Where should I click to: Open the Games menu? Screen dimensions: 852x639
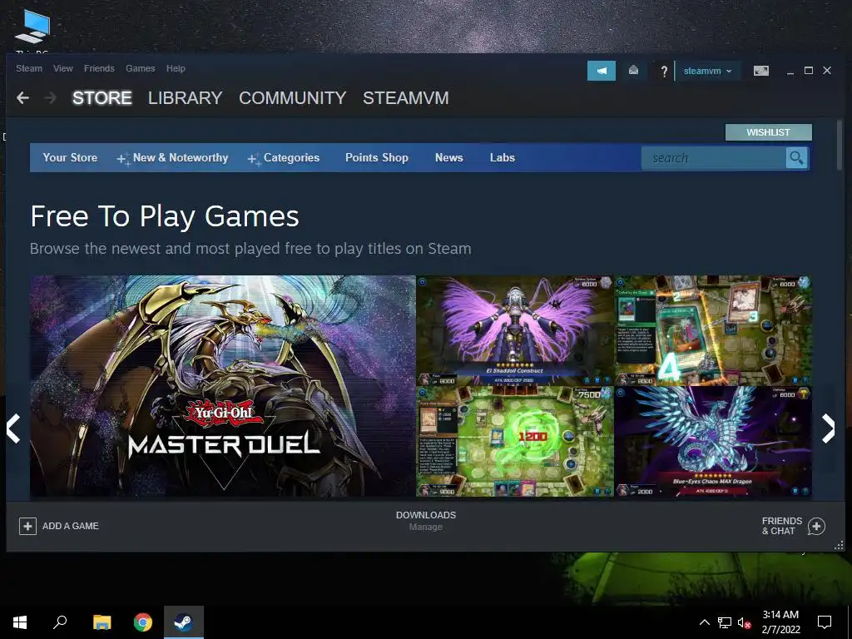point(140,68)
